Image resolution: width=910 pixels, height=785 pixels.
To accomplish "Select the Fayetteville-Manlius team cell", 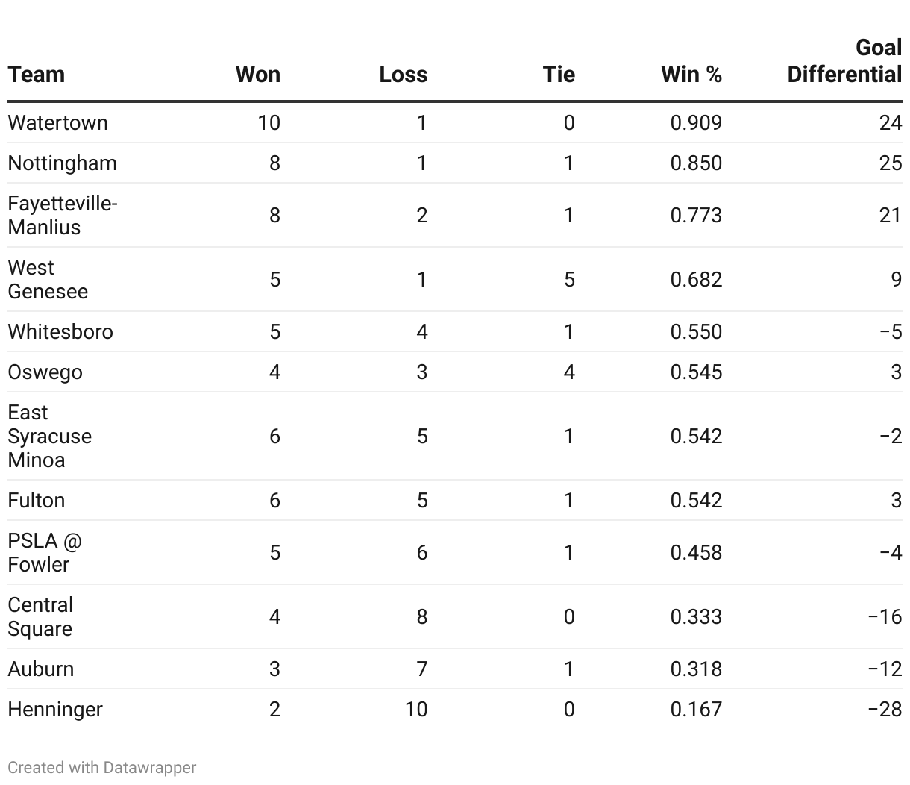I will 63,215.
